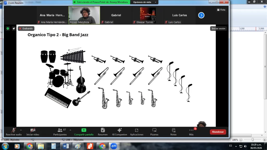This screenshot has height=150, width=267.
Task: Switch to Zoom in the taskbar
Action: click(x=114, y=146)
